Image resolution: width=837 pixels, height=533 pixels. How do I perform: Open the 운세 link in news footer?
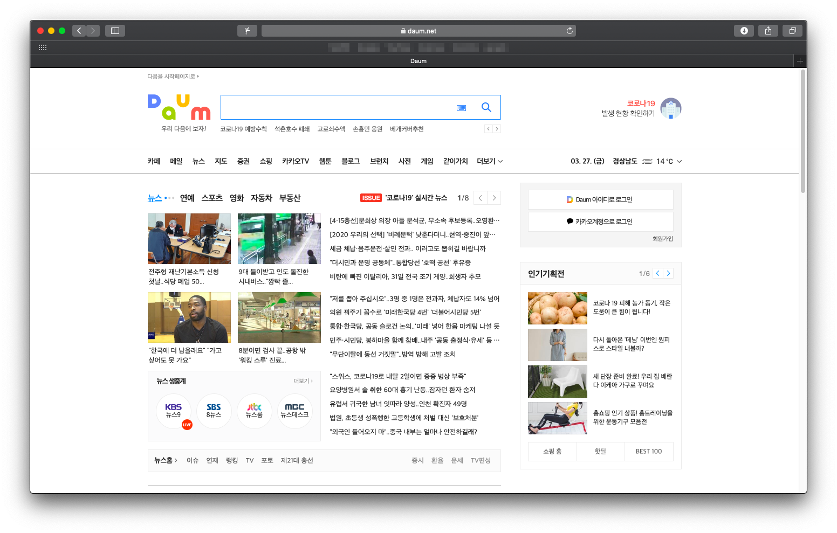(457, 460)
